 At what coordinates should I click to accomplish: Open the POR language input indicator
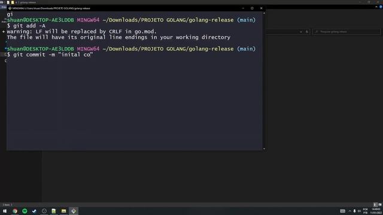pos(366,211)
